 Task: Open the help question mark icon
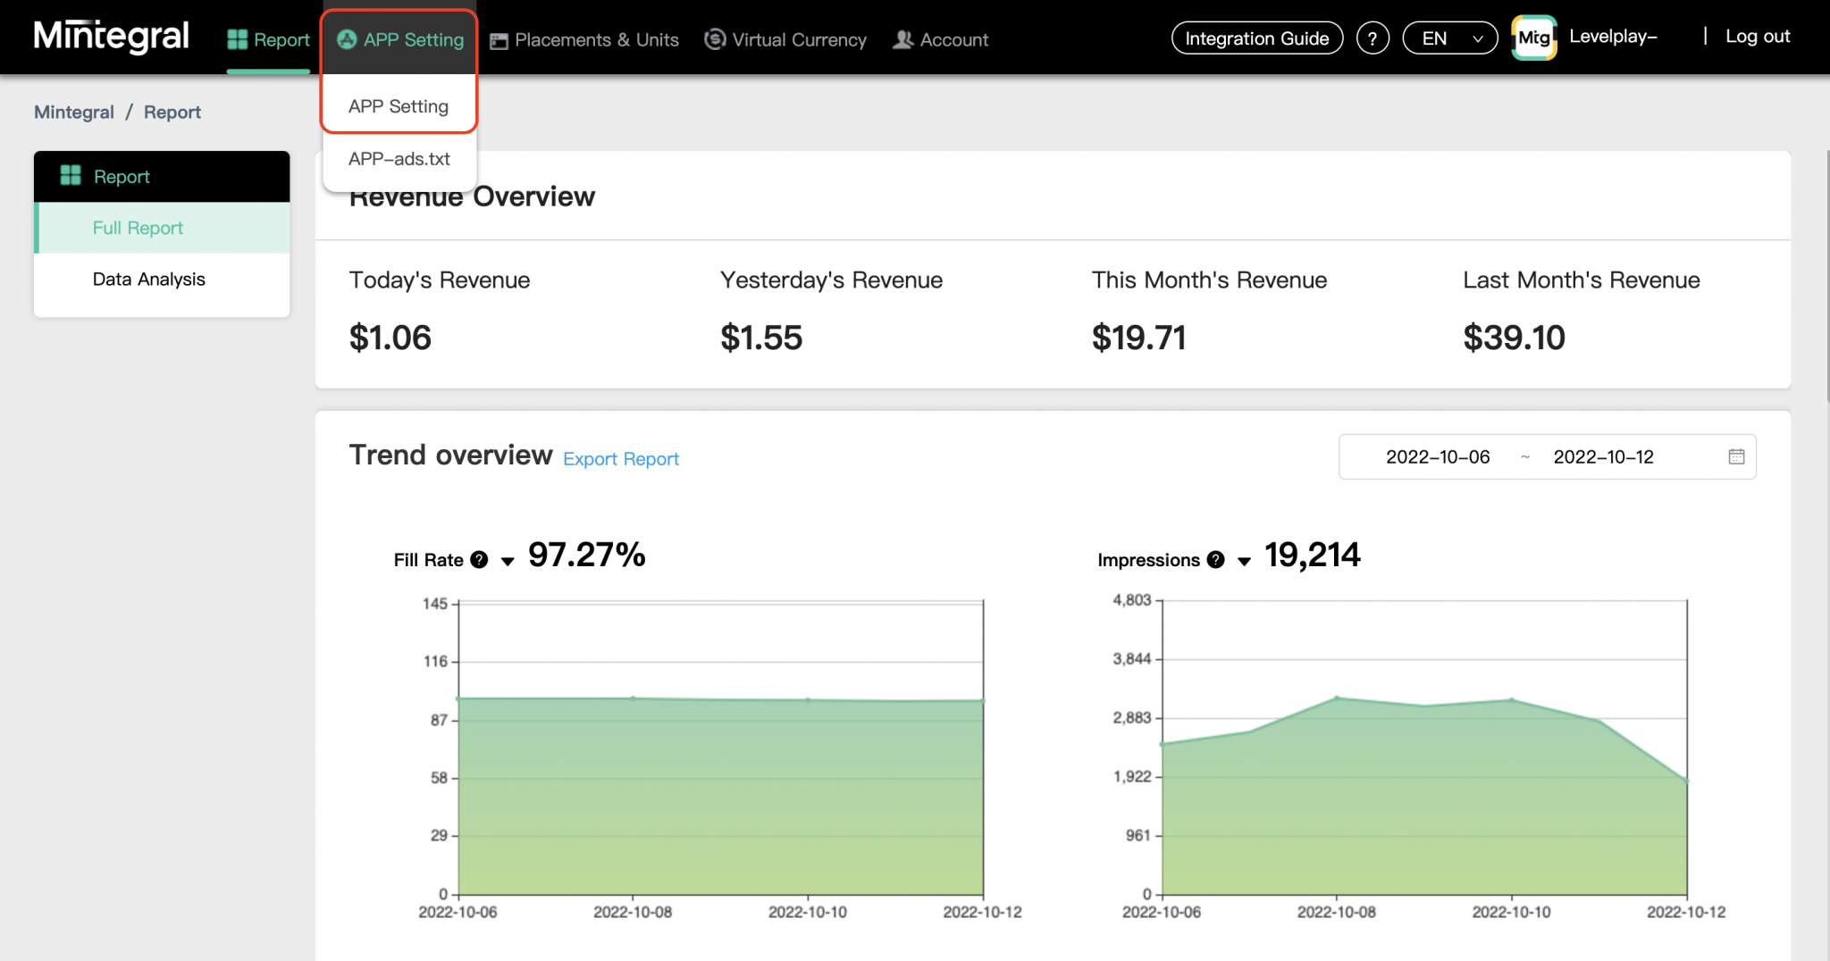[x=1373, y=37]
